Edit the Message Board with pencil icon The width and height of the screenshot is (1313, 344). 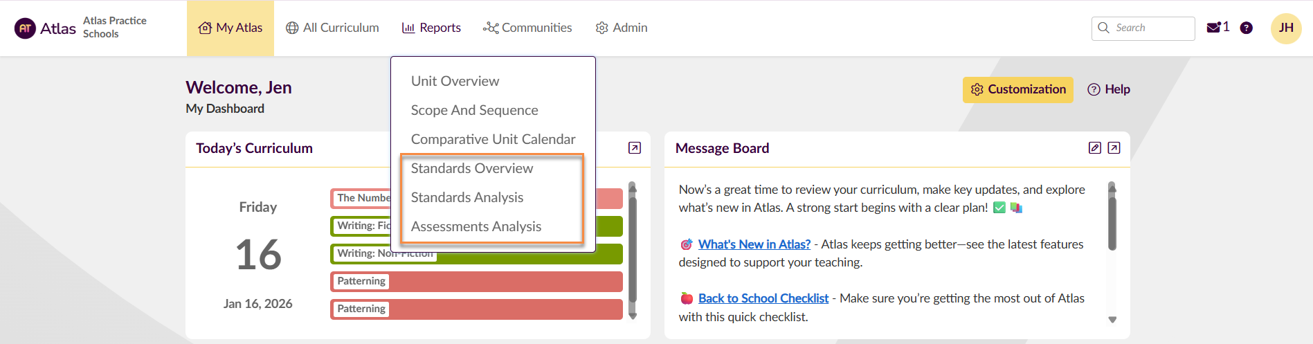[x=1094, y=148]
